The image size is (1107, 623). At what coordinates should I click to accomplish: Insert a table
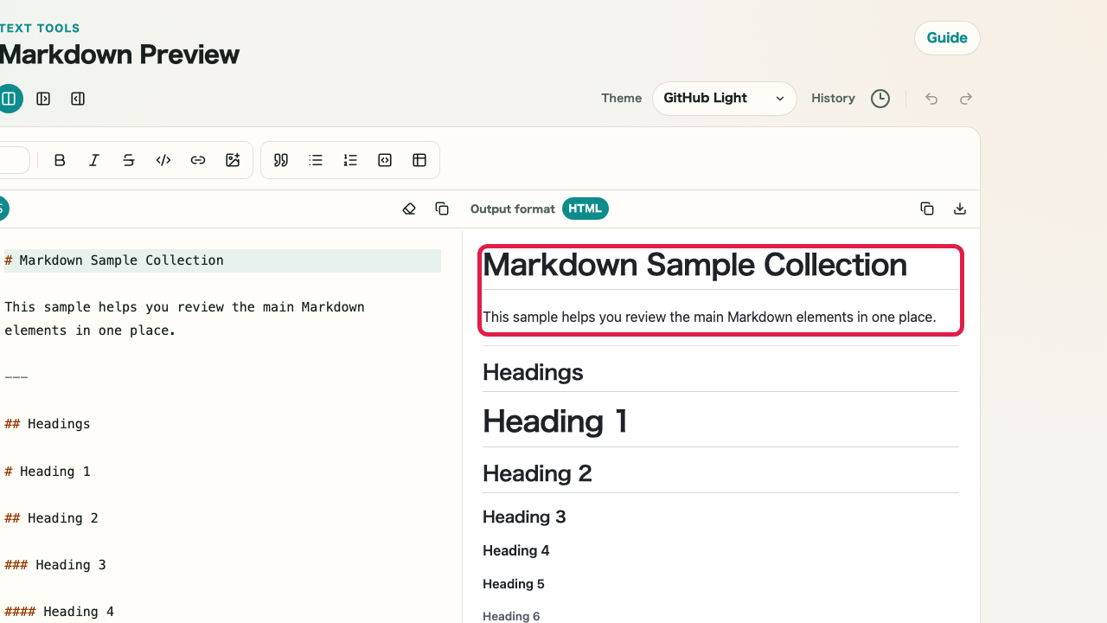tap(419, 160)
